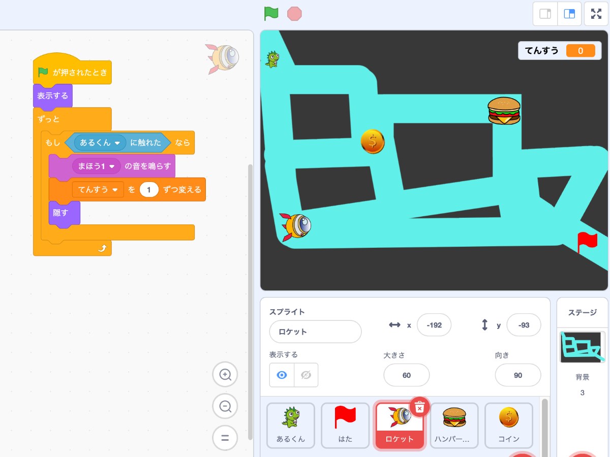Edit the sprite name field ロケット

[315, 332]
